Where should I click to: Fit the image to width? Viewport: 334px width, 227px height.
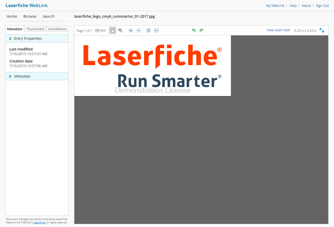156,30
